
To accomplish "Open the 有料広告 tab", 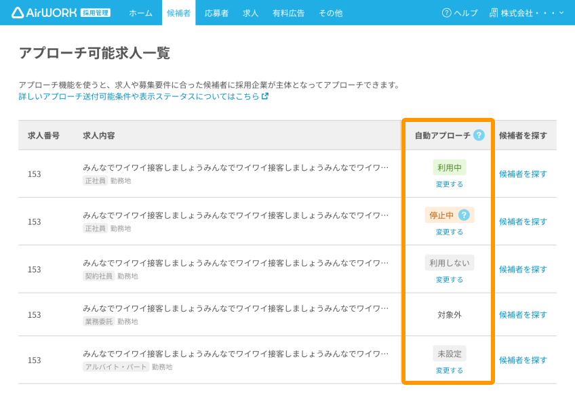I will click(x=289, y=13).
